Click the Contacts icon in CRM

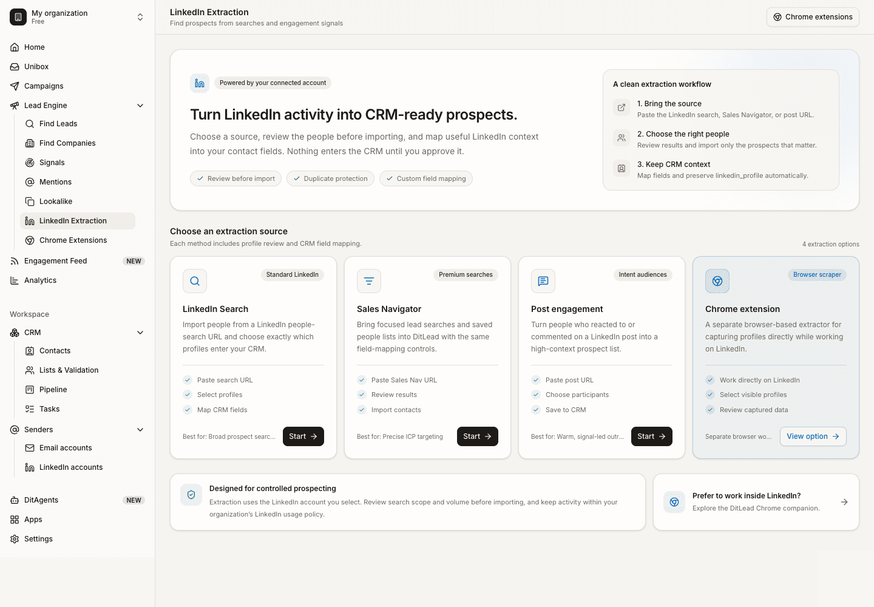(30, 351)
